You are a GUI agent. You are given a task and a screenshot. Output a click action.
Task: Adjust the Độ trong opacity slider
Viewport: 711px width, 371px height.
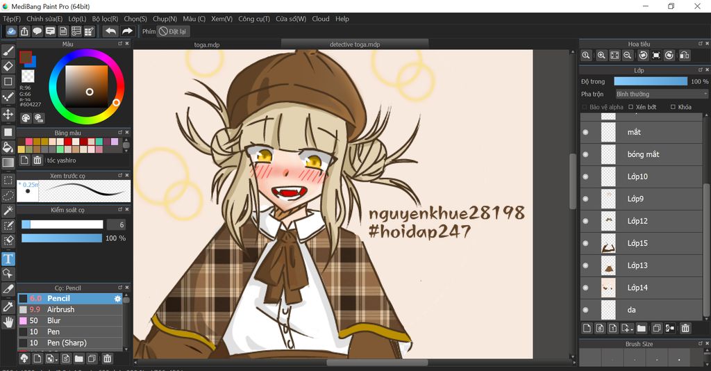point(651,81)
